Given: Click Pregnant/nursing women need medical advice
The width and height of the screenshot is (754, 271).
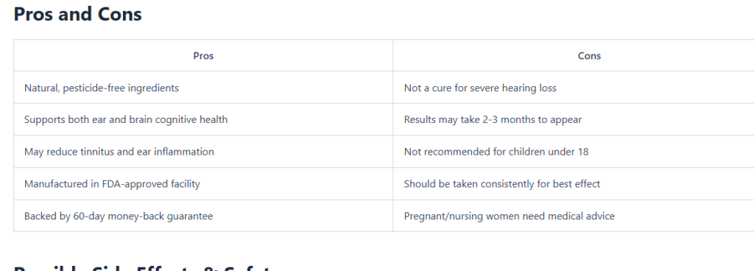Looking at the screenshot, I should pos(510,217).
